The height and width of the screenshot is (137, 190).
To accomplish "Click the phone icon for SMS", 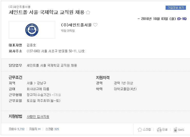I will click(x=175, y=130).
